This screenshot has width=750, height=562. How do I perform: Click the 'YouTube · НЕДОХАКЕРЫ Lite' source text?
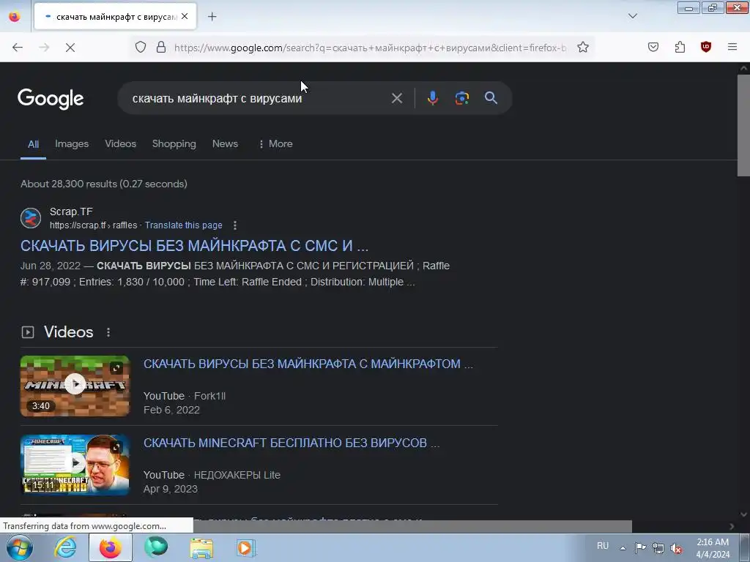point(212,475)
